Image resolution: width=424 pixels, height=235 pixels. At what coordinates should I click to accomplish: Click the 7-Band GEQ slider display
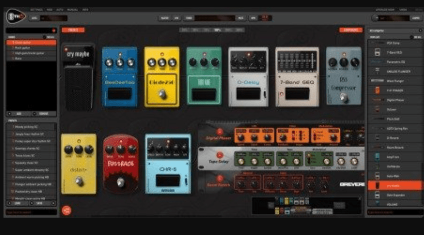(297, 61)
